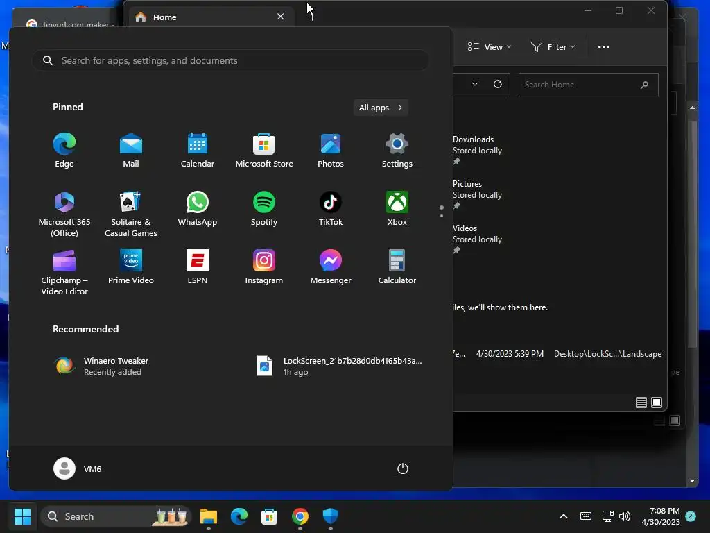The width and height of the screenshot is (710, 533).
Task: Expand the View dropdown in File Explorer
Action: coord(490,46)
